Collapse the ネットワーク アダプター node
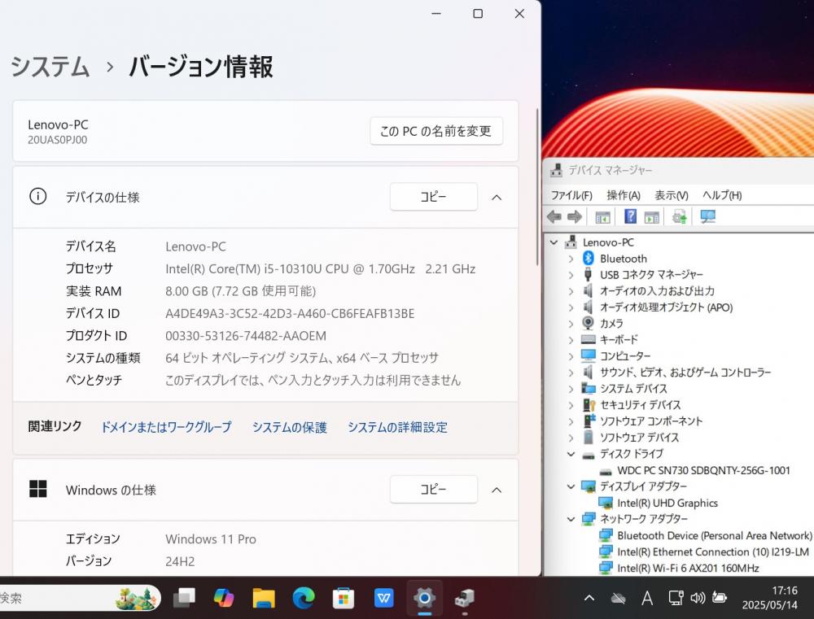Viewport: 814px width, 619px height. click(571, 518)
